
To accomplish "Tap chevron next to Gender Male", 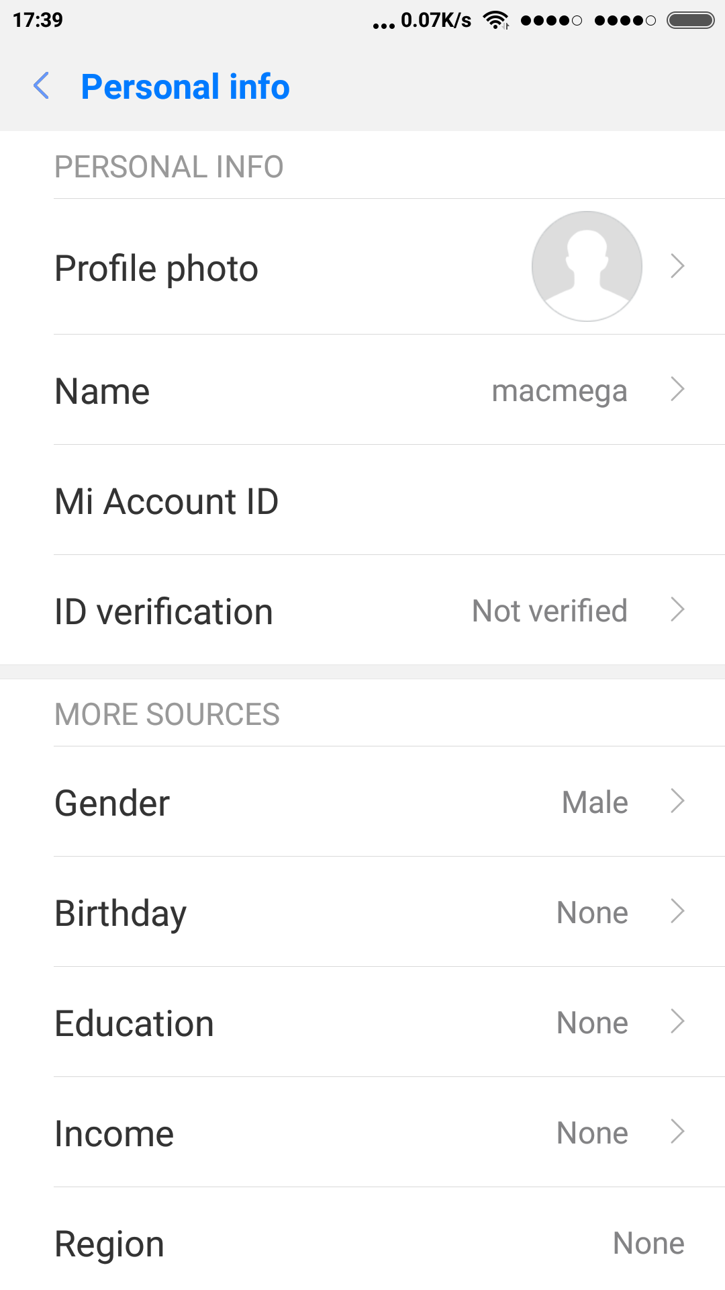I will pos(677,801).
